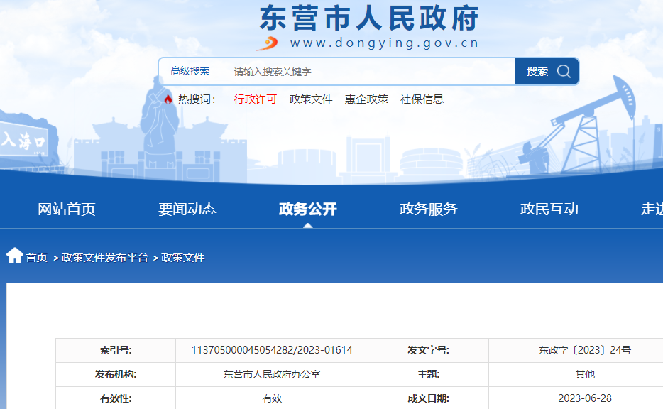Viewport: 663px width, 409px height.
Task: Click the partially visible 走进 navigation item
Action: point(651,209)
